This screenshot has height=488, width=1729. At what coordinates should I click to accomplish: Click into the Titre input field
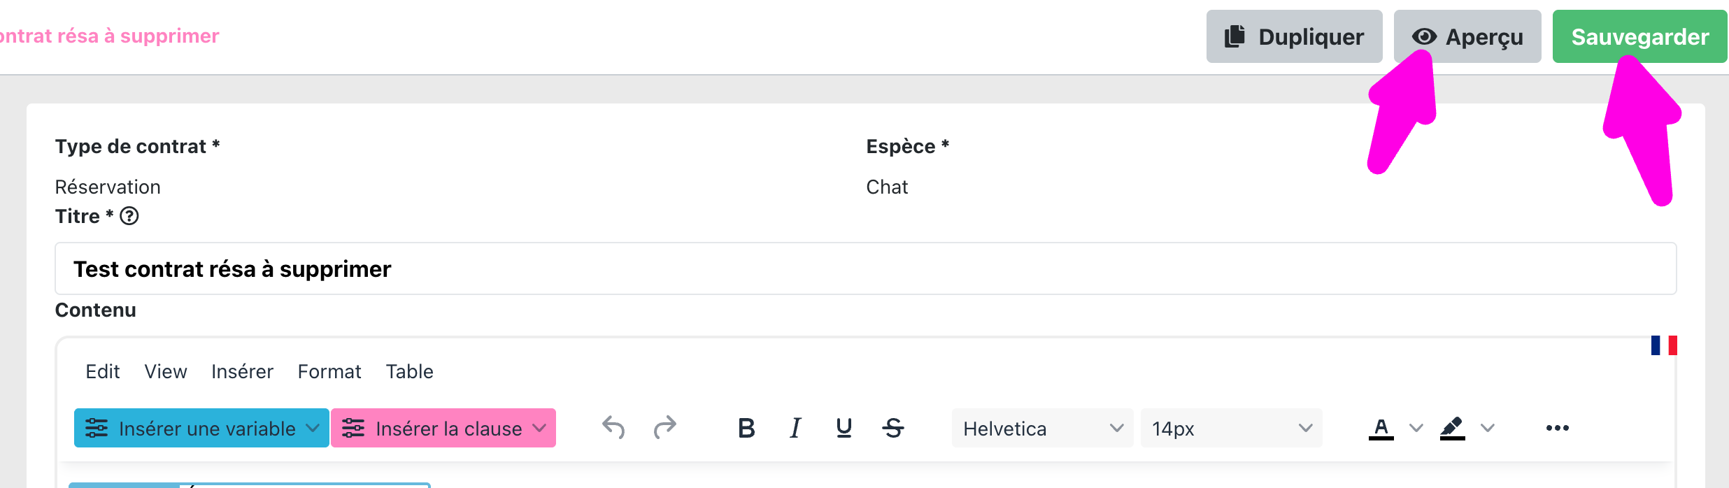click(x=865, y=268)
